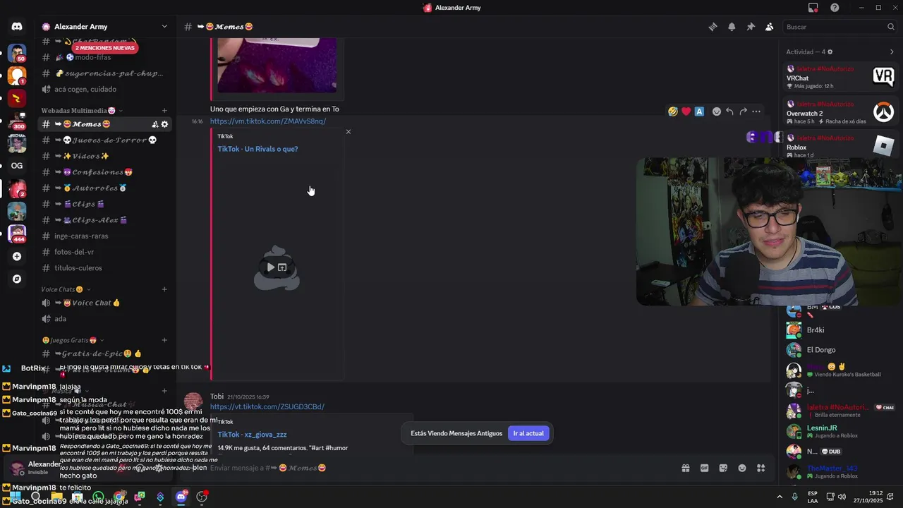The image size is (903, 508).
Task: React with the blue letter A emoji
Action: 699,111
